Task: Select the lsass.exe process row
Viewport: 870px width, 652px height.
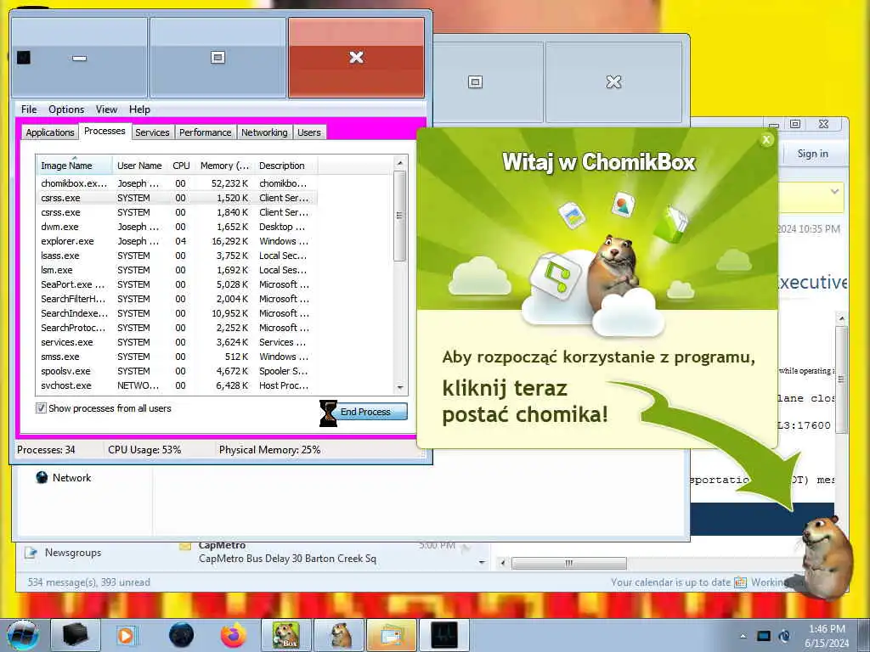Action: point(177,256)
